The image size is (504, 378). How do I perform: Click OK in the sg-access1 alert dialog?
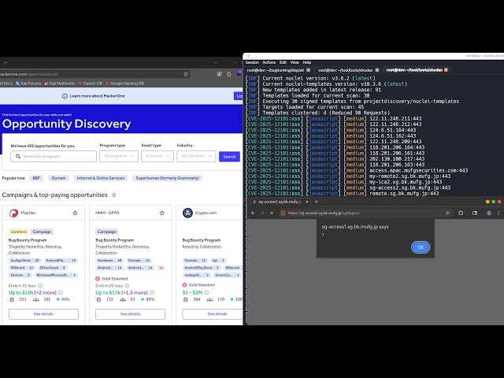coord(421,247)
